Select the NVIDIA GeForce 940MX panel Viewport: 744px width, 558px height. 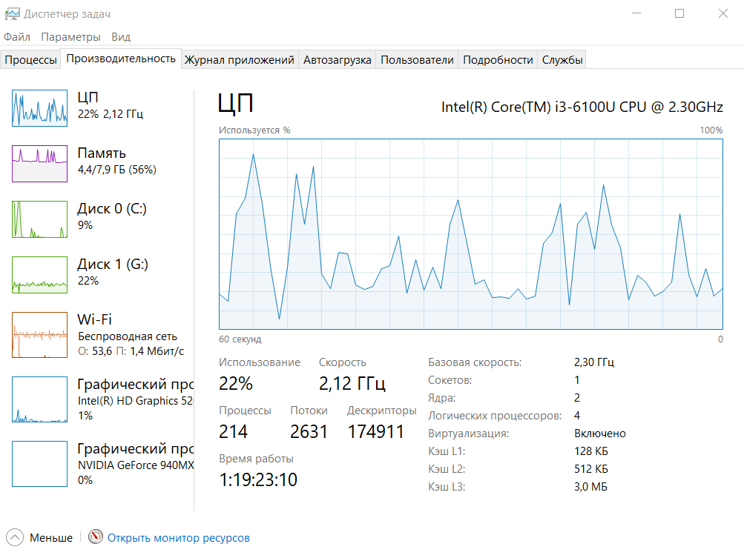pyautogui.click(x=39, y=463)
